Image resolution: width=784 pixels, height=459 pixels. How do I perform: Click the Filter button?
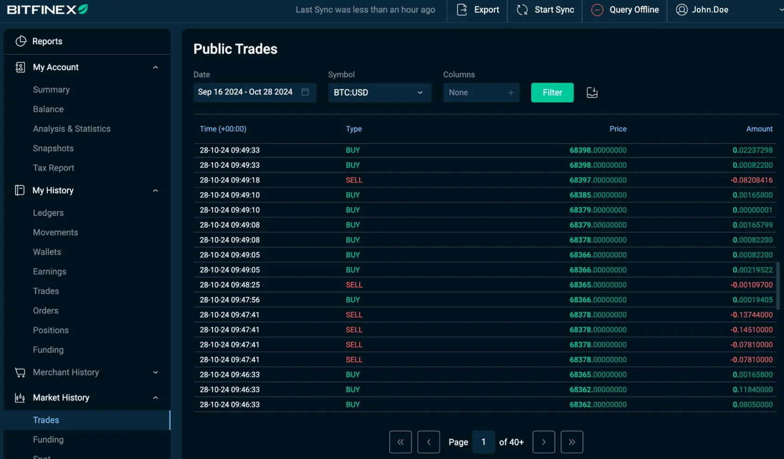click(552, 92)
